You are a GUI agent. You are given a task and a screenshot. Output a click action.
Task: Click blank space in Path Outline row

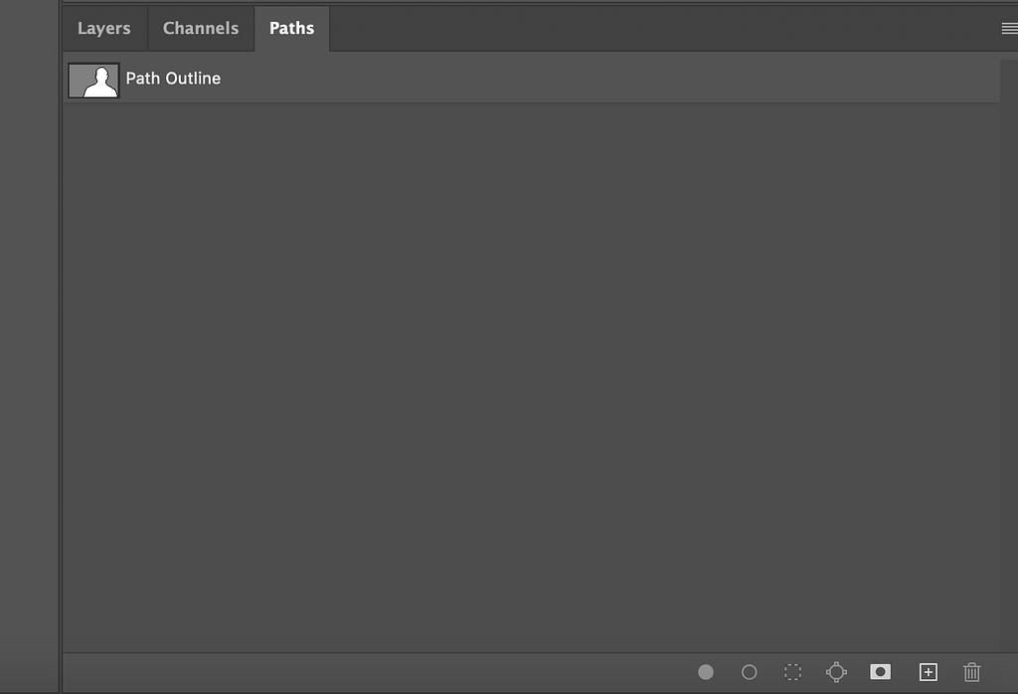tap(596, 79)
